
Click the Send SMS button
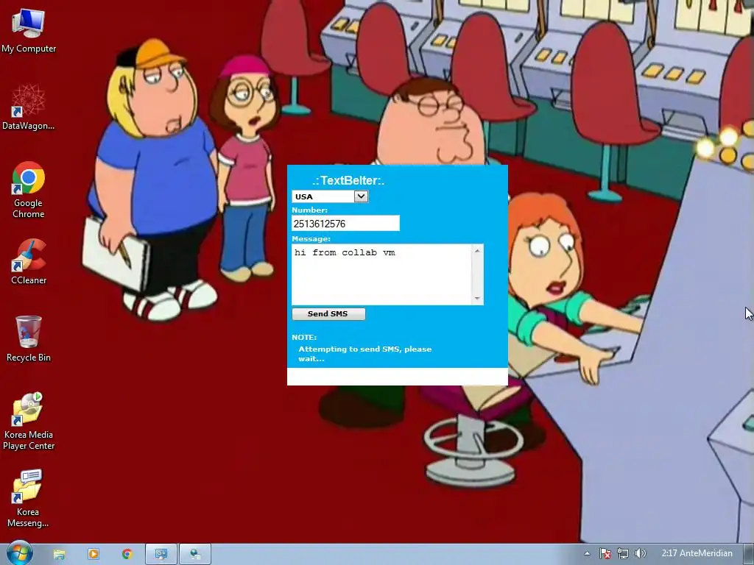(x=328, y=313)
